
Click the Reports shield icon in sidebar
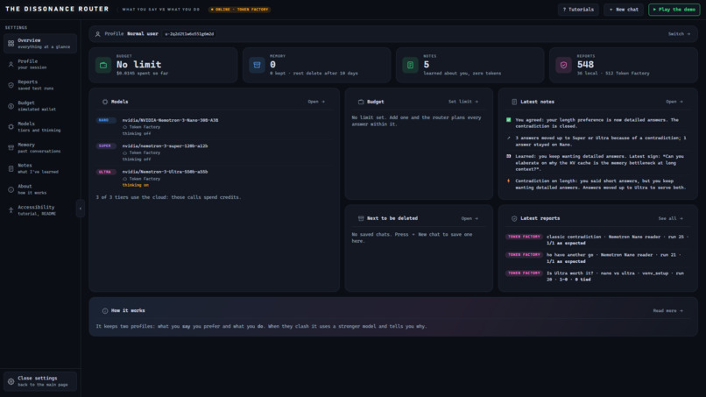[x=11, y=85]
